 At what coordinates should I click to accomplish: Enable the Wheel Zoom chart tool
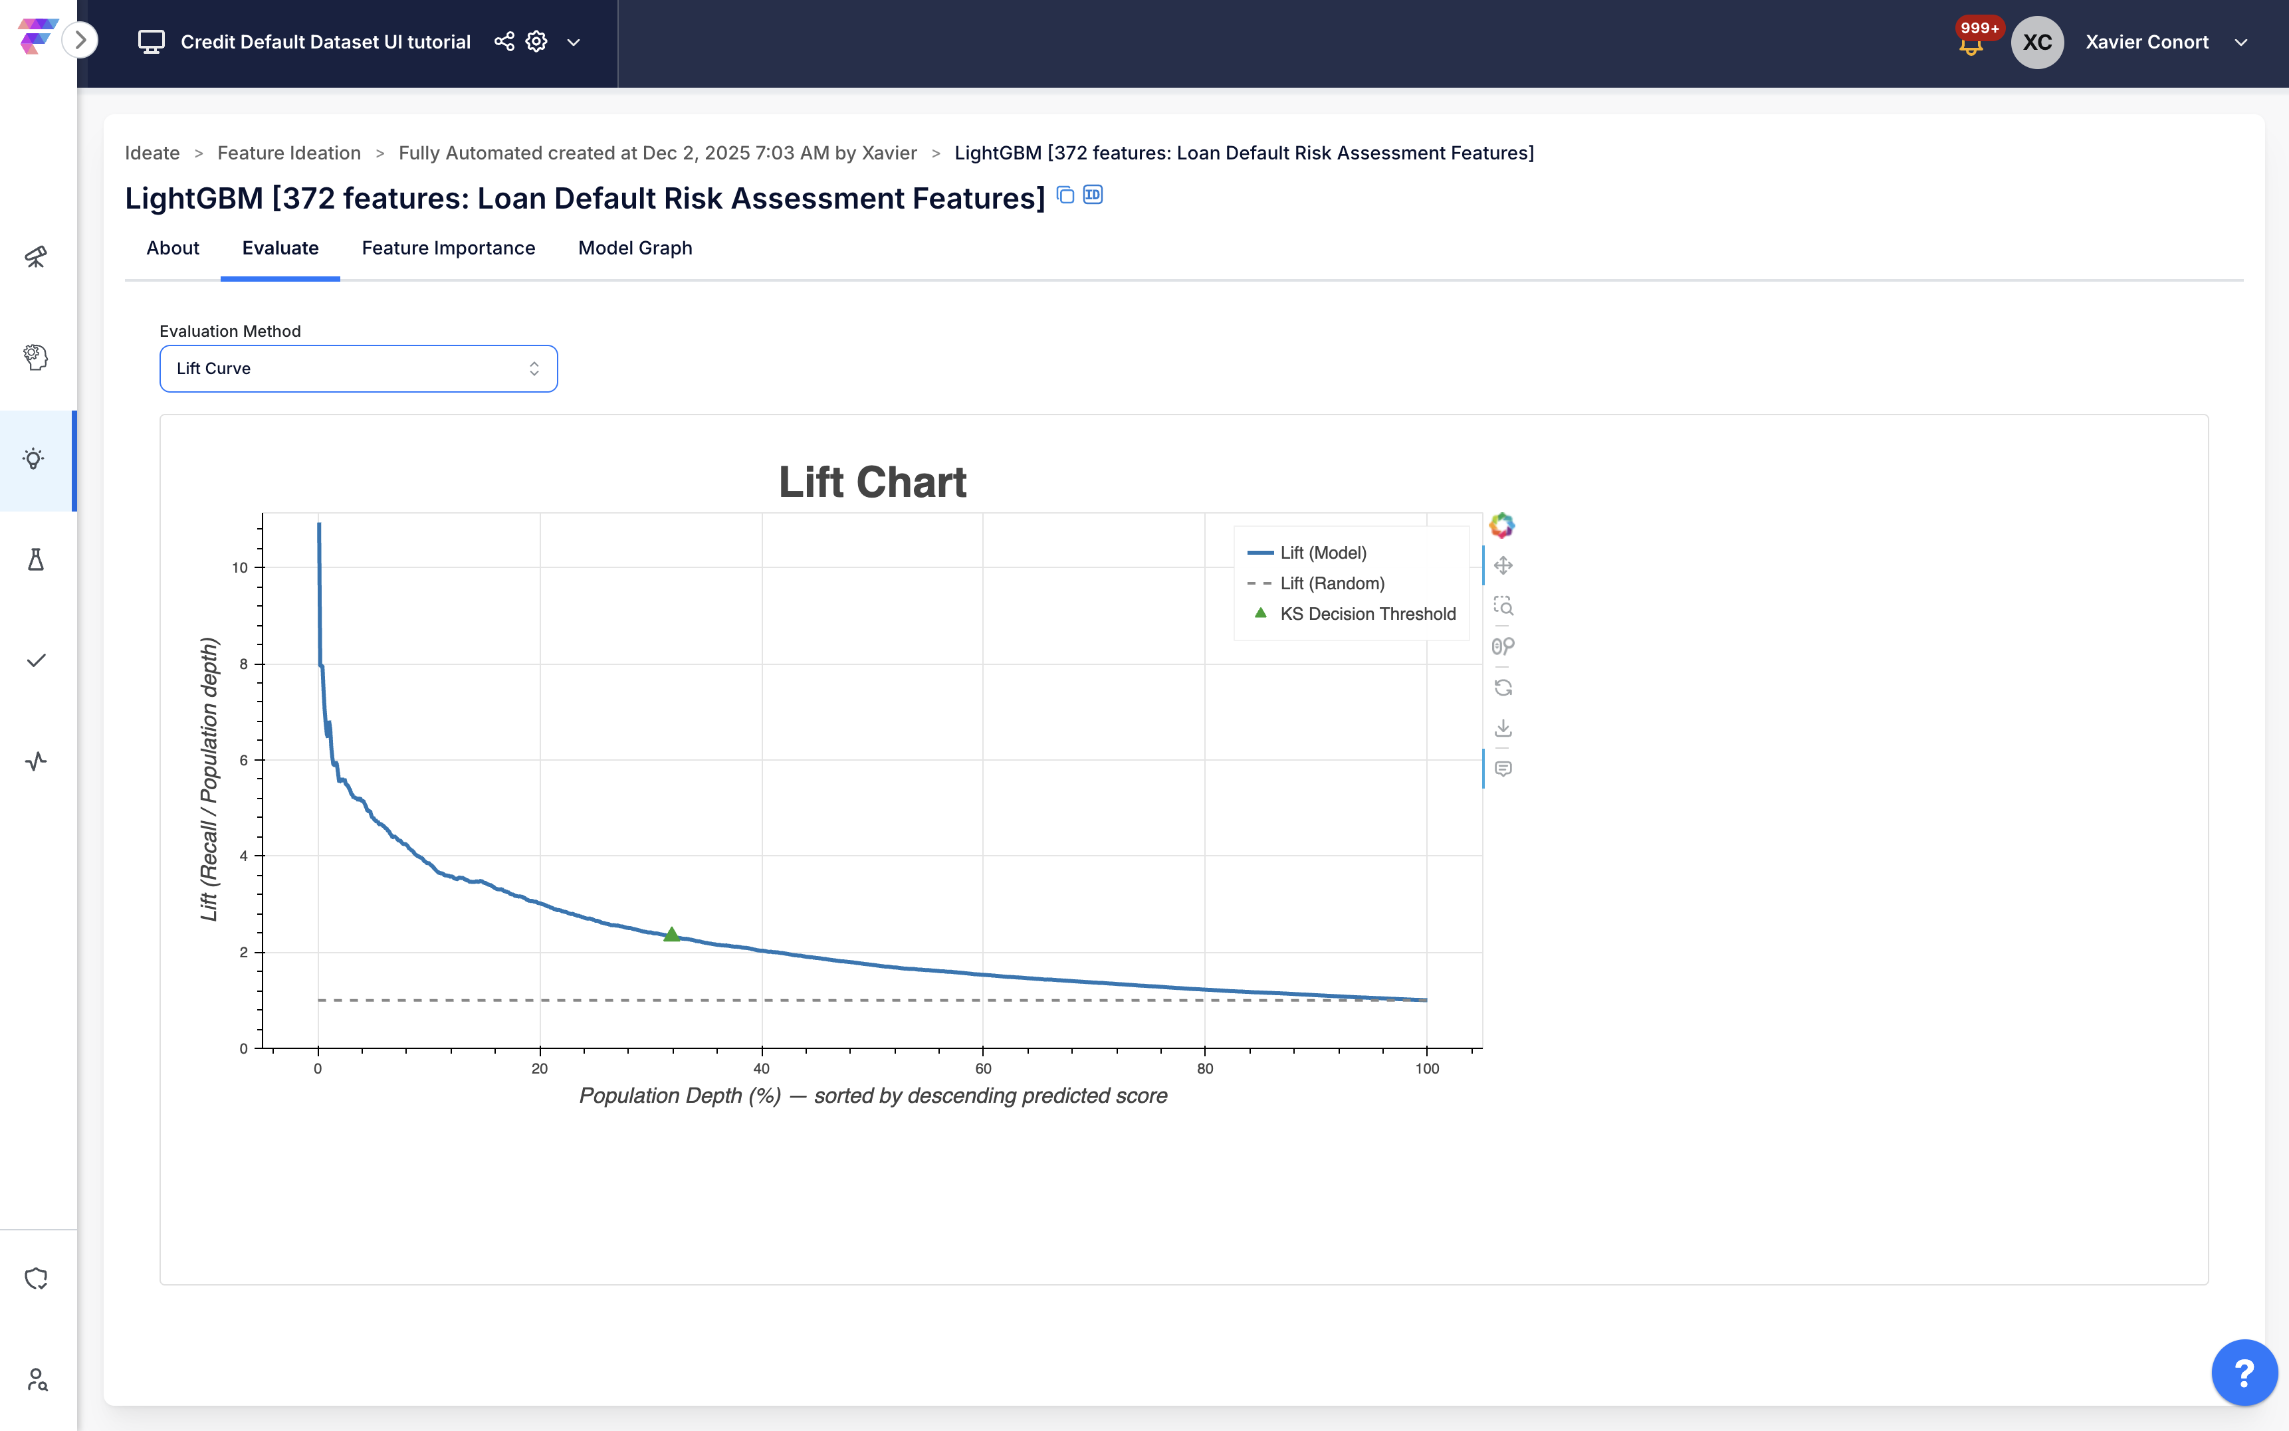(1502, 646)
